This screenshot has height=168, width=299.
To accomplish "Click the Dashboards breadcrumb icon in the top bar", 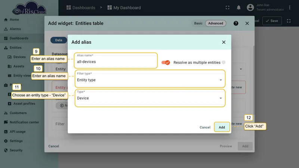I will point(69,7).
